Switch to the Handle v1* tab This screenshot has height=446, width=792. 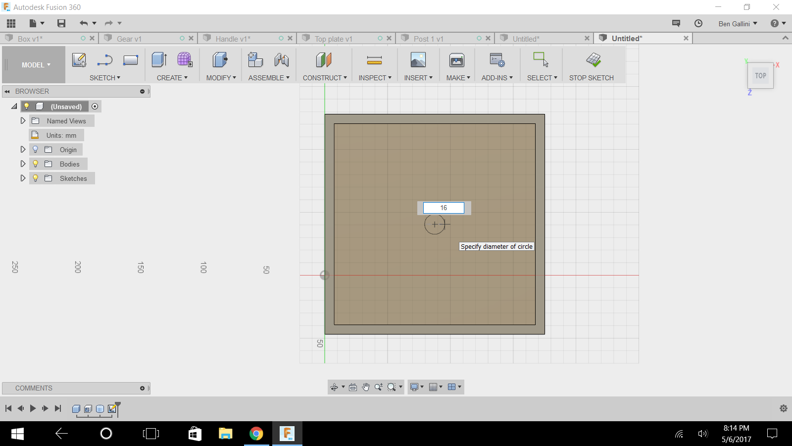(247, 39)
